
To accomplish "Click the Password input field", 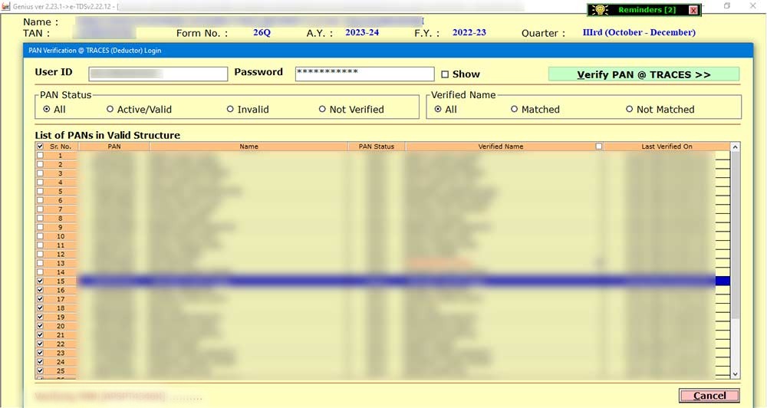I will 364,74.
